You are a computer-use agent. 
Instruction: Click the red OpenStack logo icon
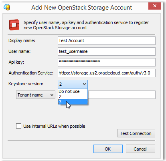[14, 25]
